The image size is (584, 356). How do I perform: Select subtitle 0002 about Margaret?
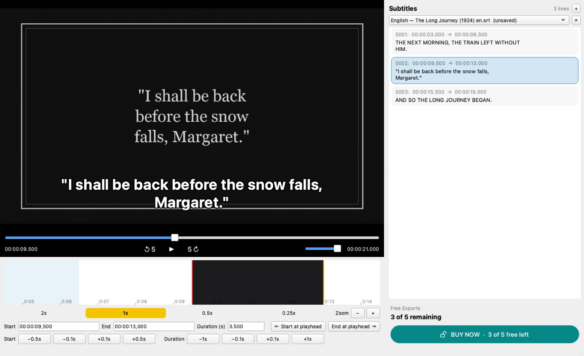484,70
